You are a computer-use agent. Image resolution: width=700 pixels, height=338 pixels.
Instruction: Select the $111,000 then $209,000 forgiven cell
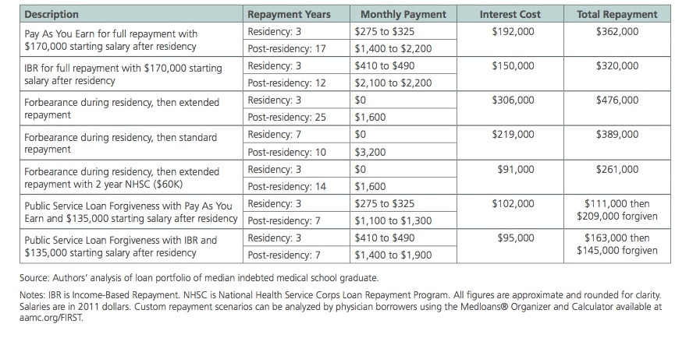(616, 209)
